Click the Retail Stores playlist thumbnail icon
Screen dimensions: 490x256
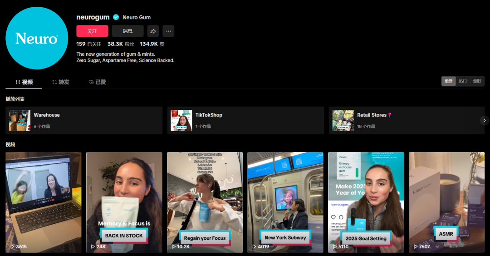343,120
